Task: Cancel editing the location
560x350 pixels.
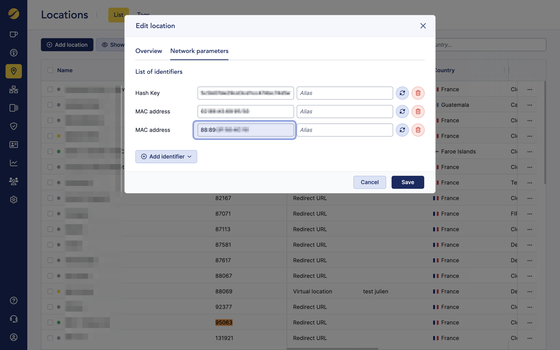Action: tap(369, 182)
